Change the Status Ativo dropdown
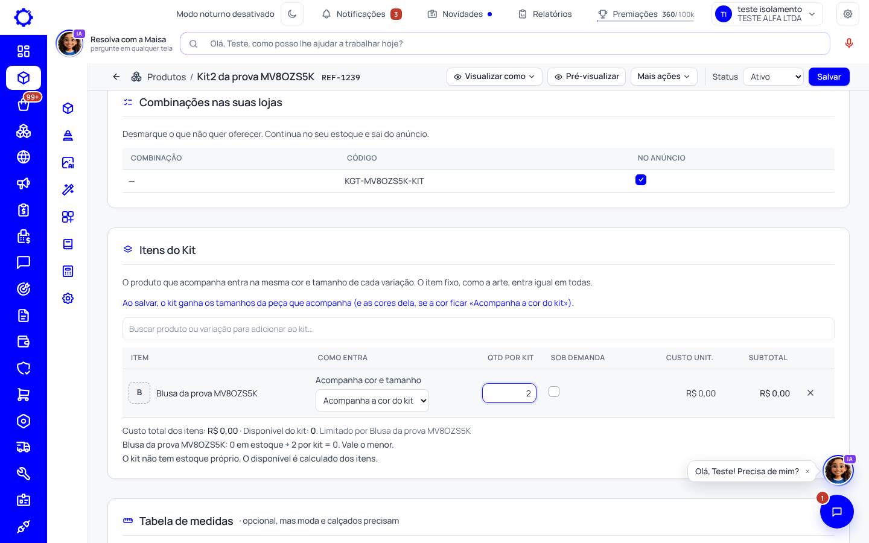The height and width of the screenshot is (543, 869). 773,77
